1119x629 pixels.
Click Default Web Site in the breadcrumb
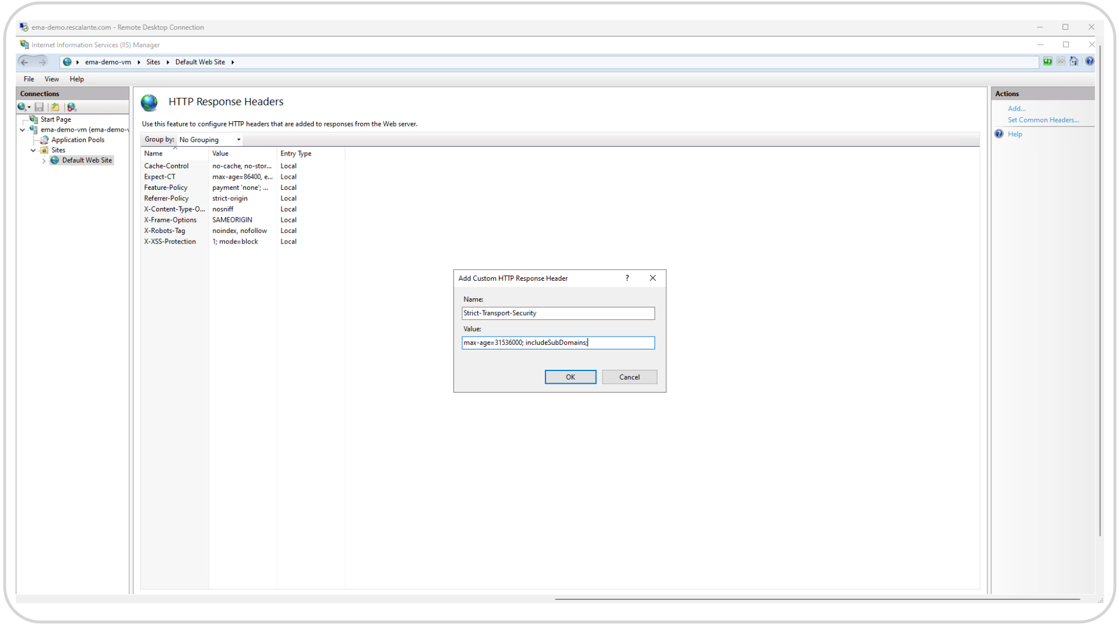200,62
